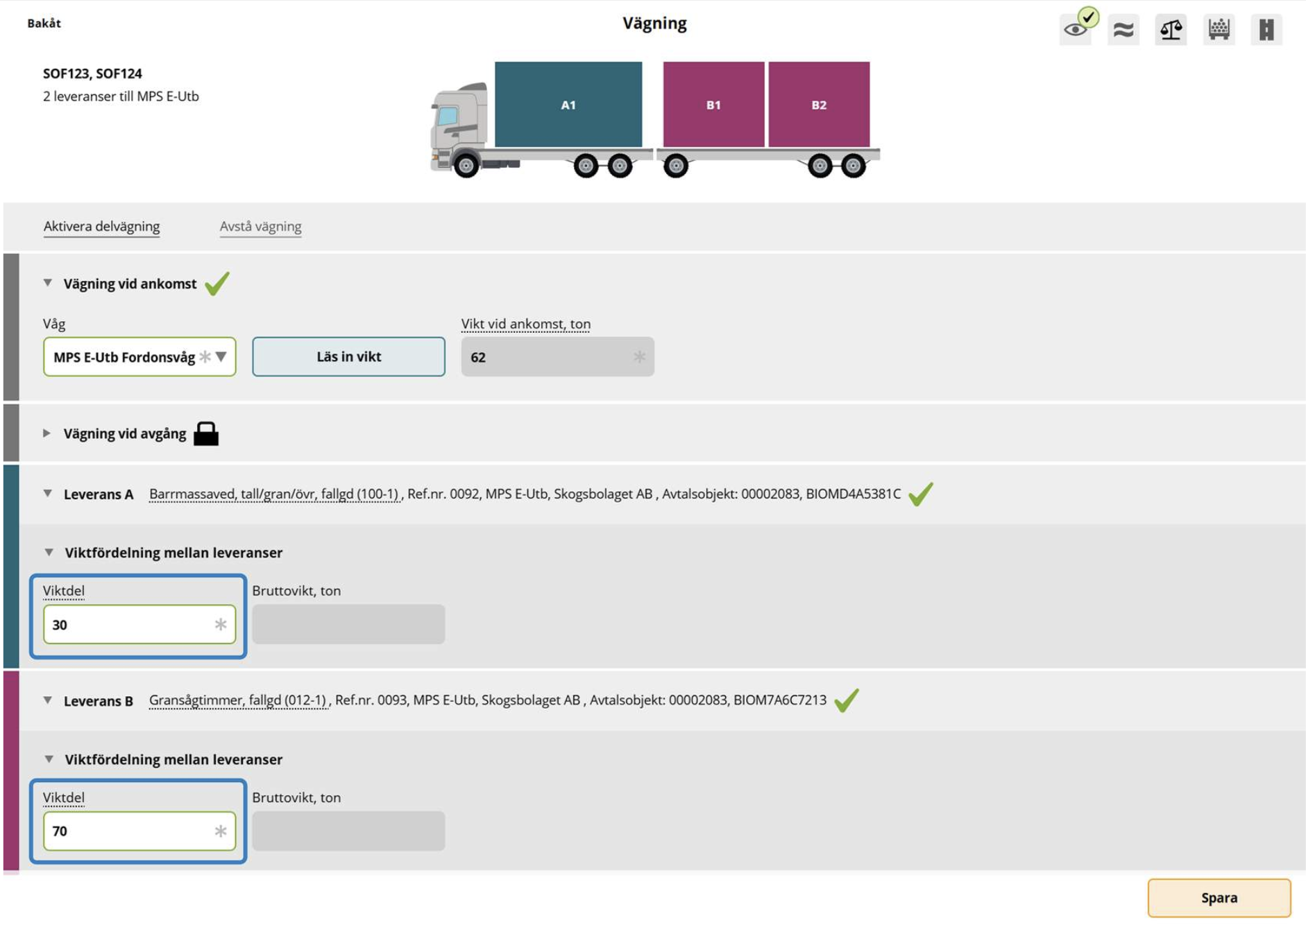Viewport: 1306px width, 925px height.
Task: Click the green checkmark beside Vägning vid ankomst
Action: [217, 283]
